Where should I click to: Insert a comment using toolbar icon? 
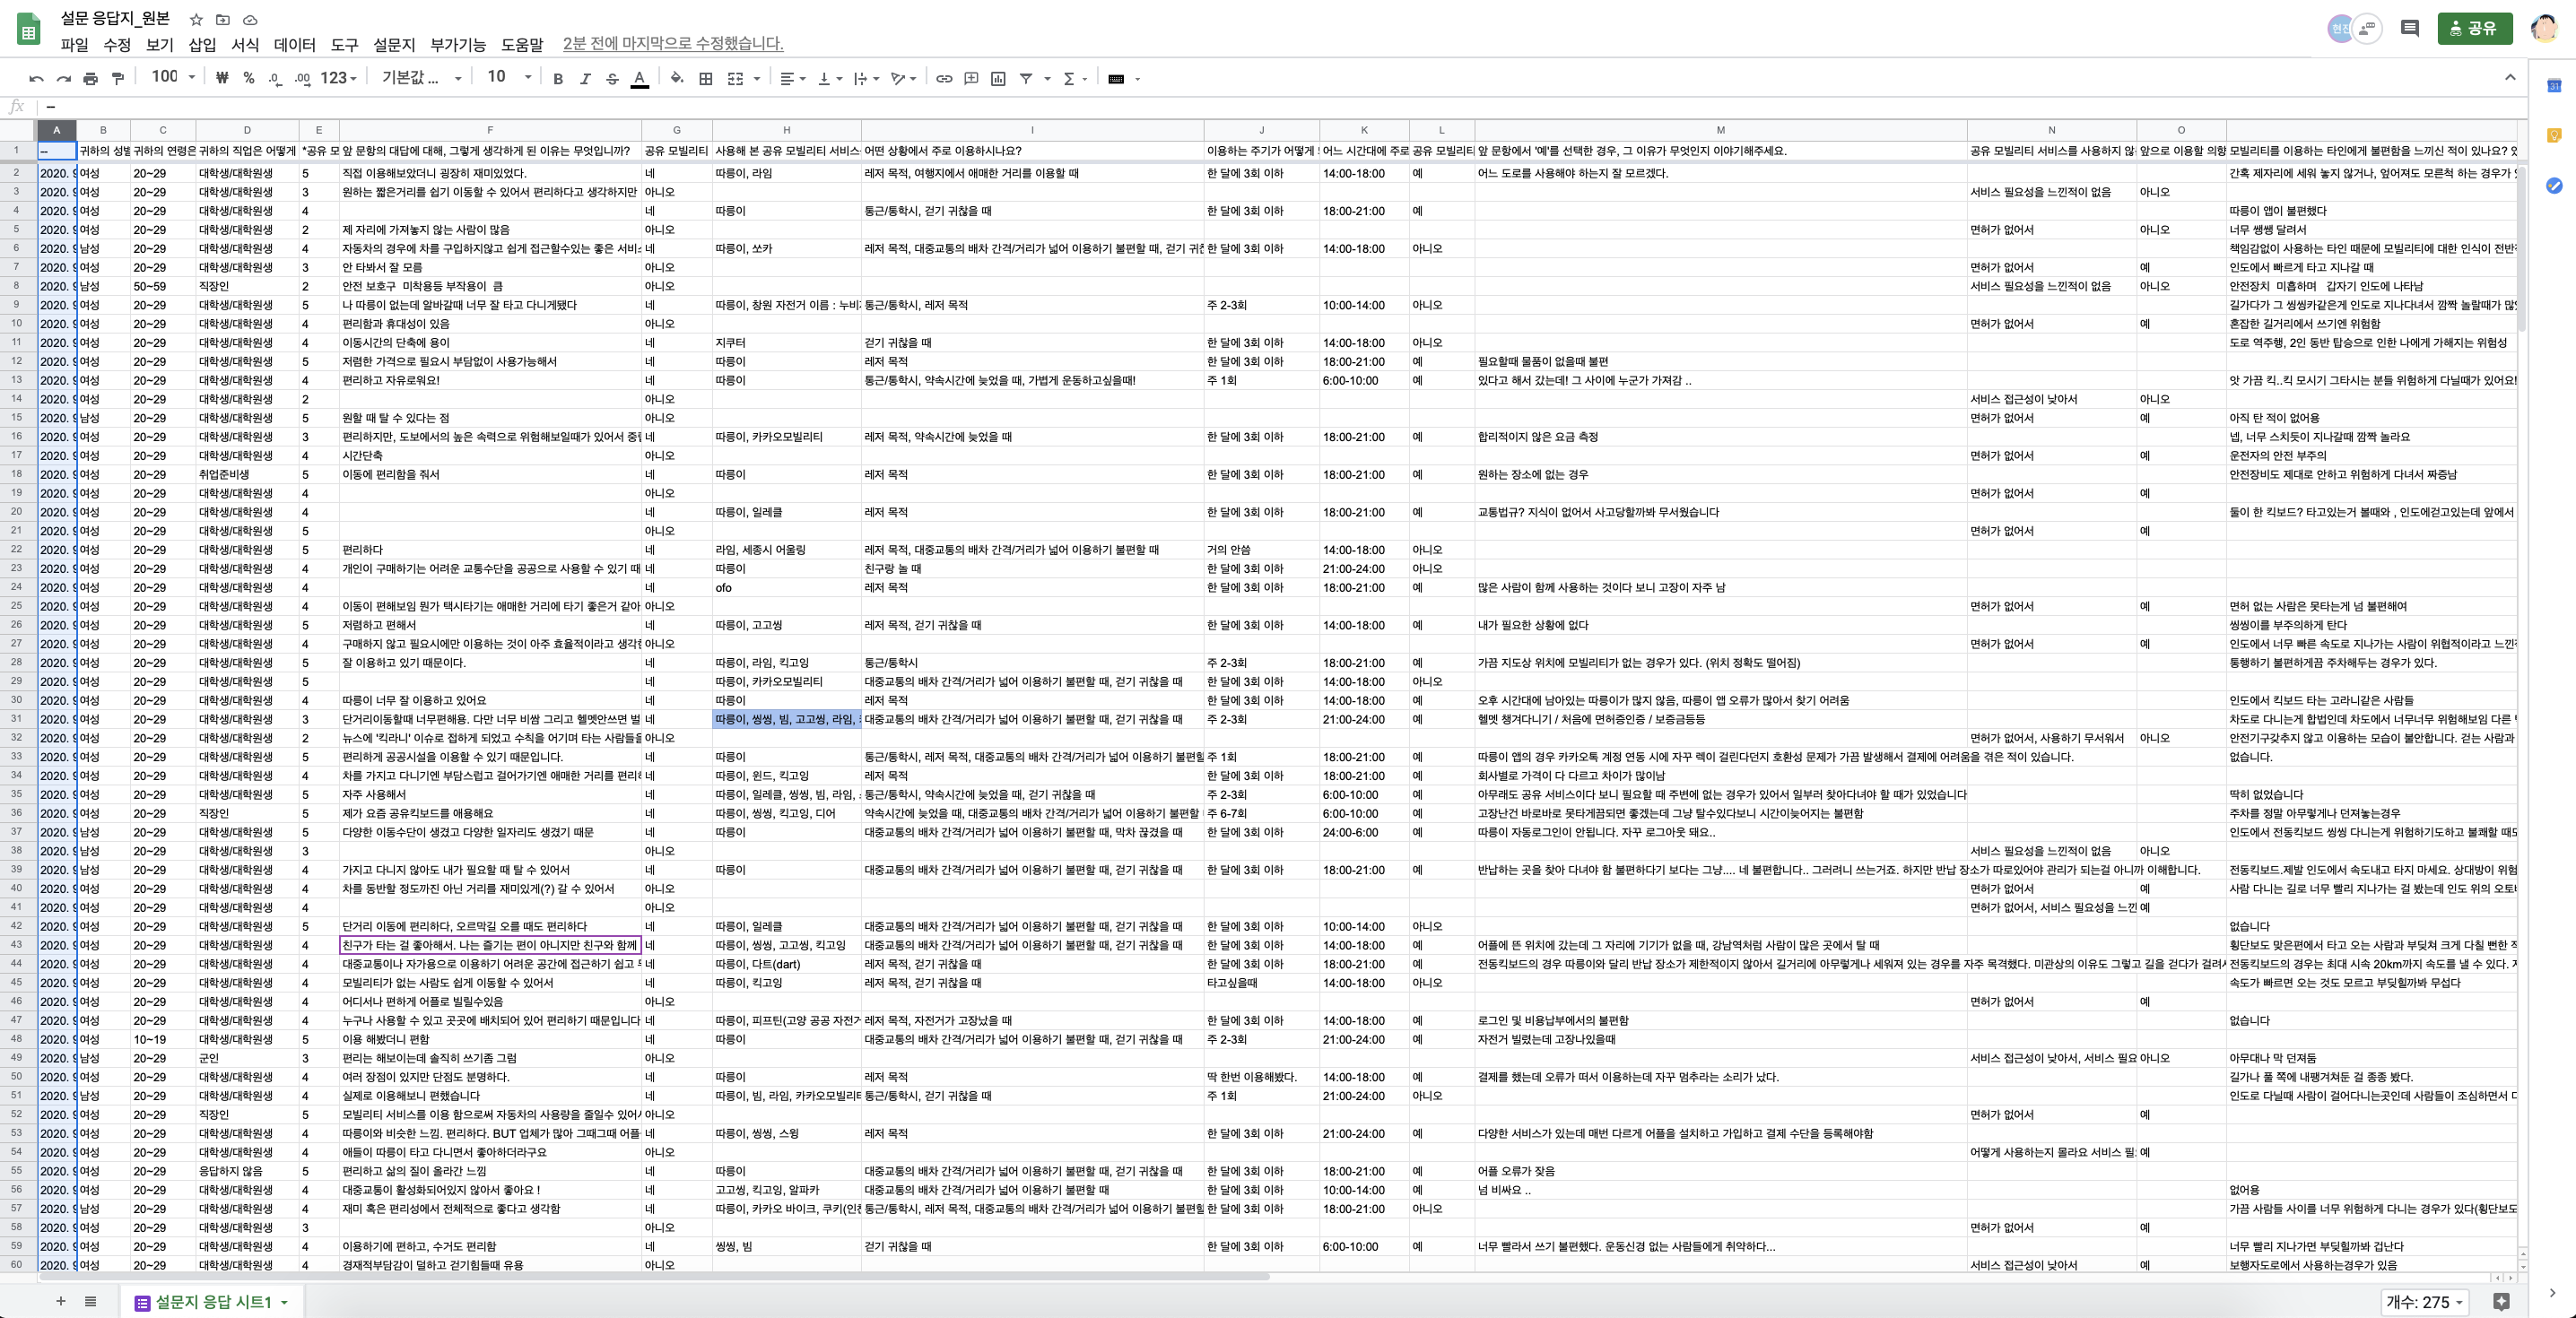[971, 78]
